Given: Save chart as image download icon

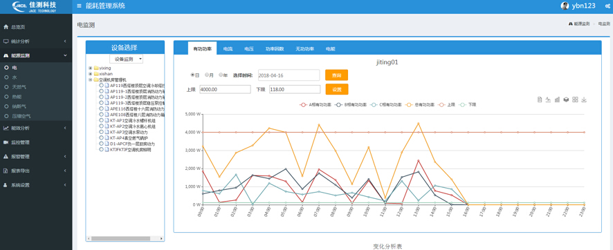Looking at the screenshot, I should point(584,100).
